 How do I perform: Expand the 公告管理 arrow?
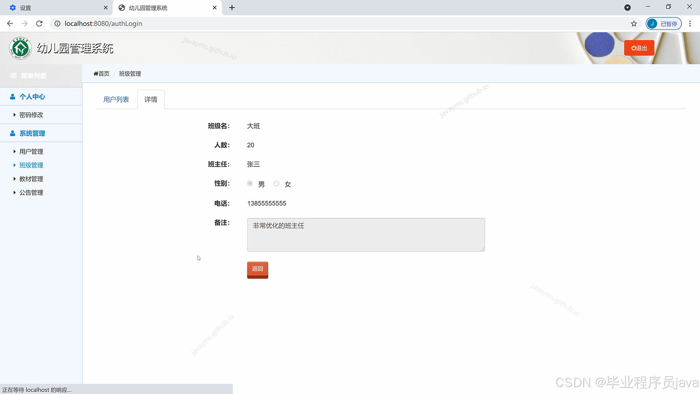click(15, 193)
